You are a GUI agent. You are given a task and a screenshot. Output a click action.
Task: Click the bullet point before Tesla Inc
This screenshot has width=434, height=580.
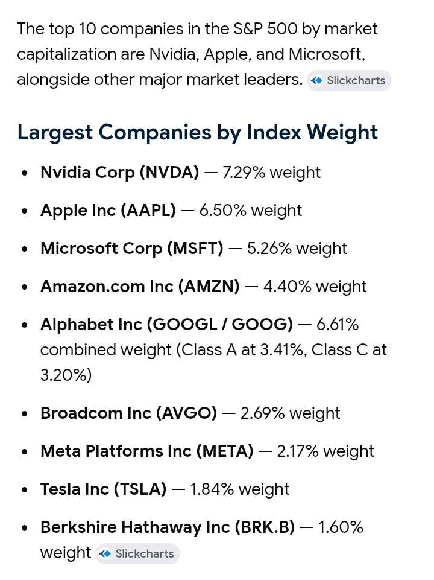(x=25, y=490)
